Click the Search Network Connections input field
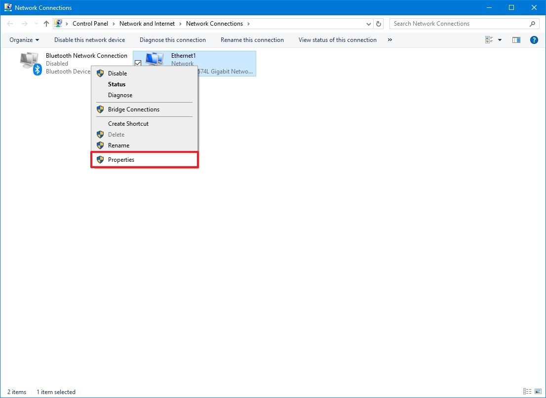Image resolution: width=546 pixels, height=398 pixels. click(x=444, y=23)
